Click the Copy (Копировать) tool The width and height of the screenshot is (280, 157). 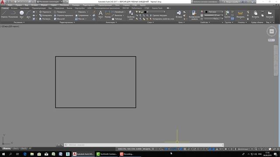coord(45,15)
